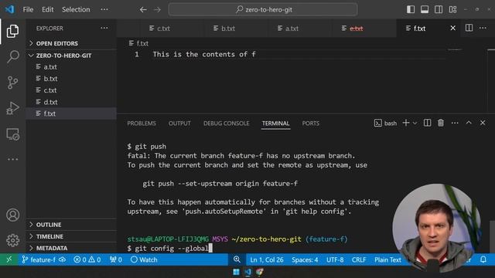The image size is (495, 278).
Task: Open the Accounts icon in activity bar
Action: [12, 215]
